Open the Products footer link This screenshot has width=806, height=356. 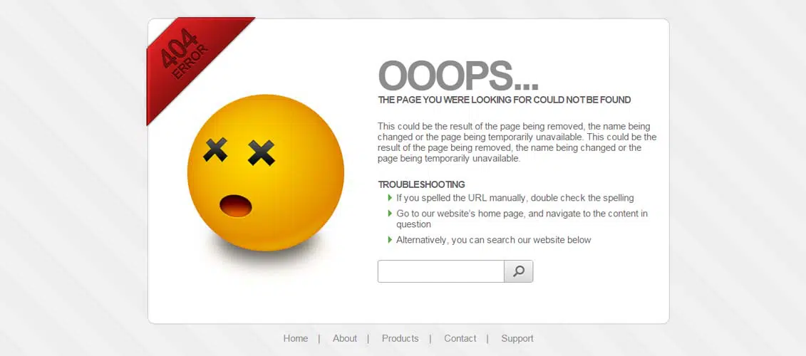pyautogui.click(x=400, y=338)
